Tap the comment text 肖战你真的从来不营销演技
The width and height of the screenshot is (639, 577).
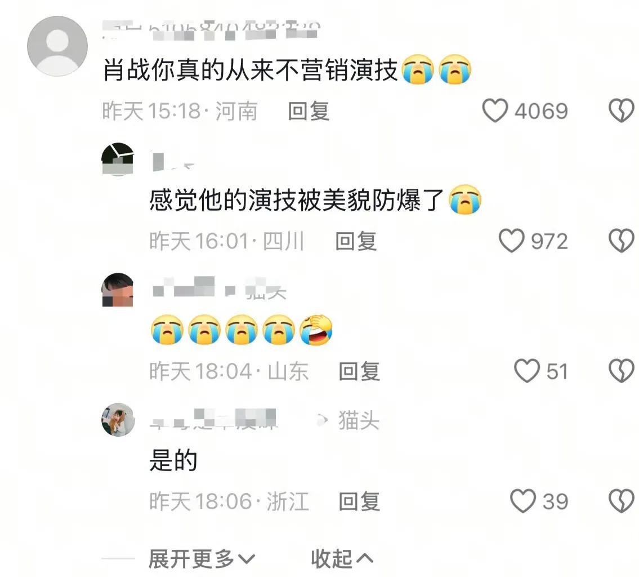coord(250,70)
